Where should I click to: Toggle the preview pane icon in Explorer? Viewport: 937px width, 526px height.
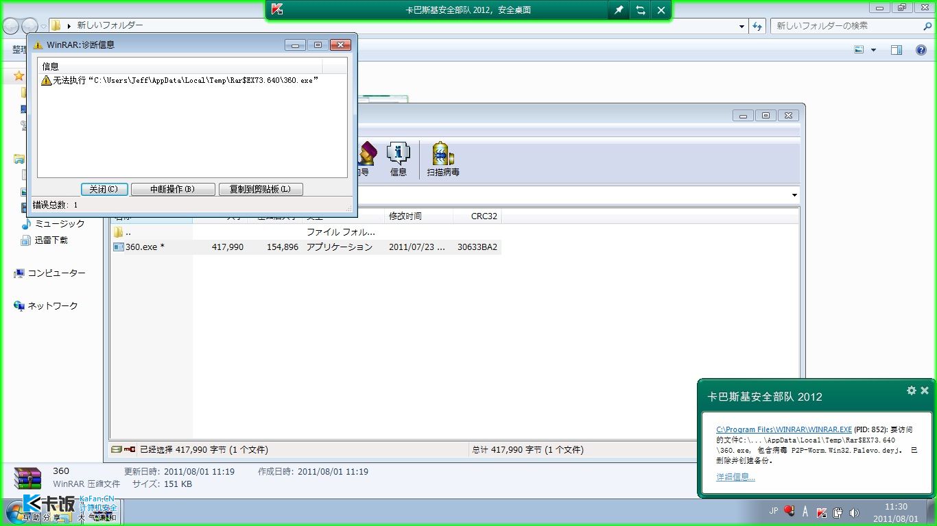[896, 50]
